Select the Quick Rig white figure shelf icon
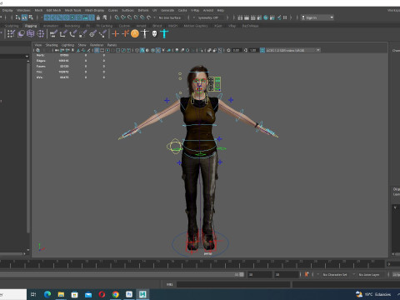This screenshot has height=300, width=400. coord(145,34)
